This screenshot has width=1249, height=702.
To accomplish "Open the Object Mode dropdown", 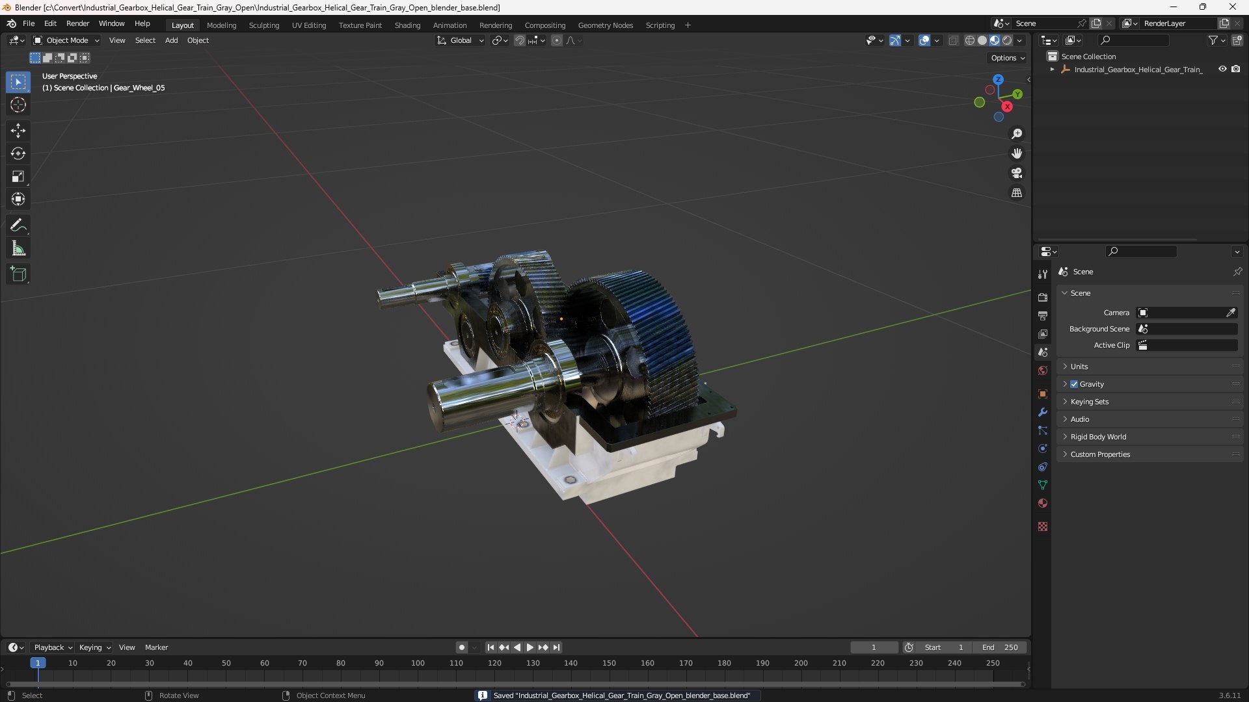I will (66, 40).
